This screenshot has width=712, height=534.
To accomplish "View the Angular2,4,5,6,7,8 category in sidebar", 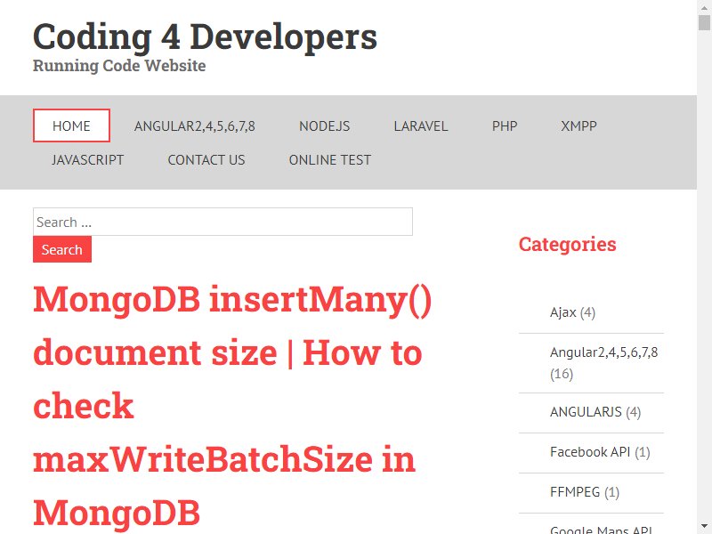I will tap(604, 352).
